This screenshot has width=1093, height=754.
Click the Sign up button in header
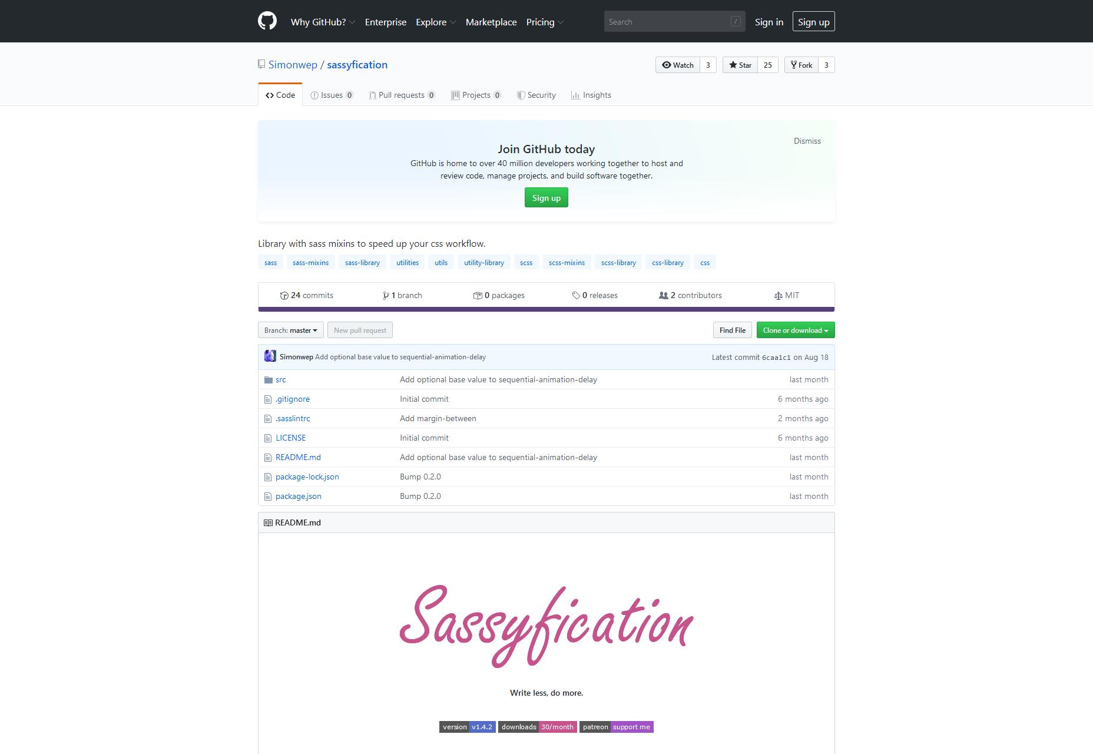point(814,22)
